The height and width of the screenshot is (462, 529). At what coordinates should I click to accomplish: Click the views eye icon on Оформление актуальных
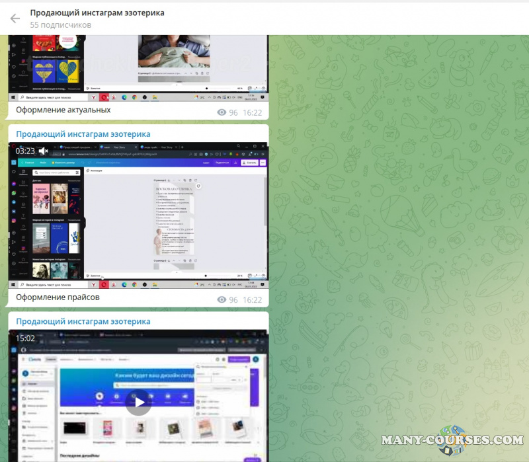tap(222, 113)
